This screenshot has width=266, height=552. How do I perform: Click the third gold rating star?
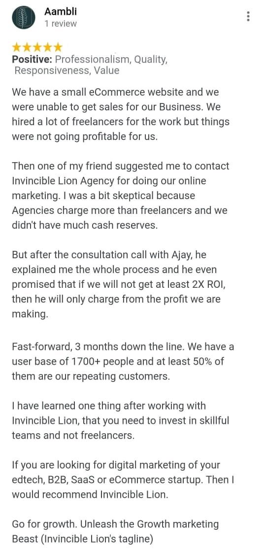[x=37, y=47]
